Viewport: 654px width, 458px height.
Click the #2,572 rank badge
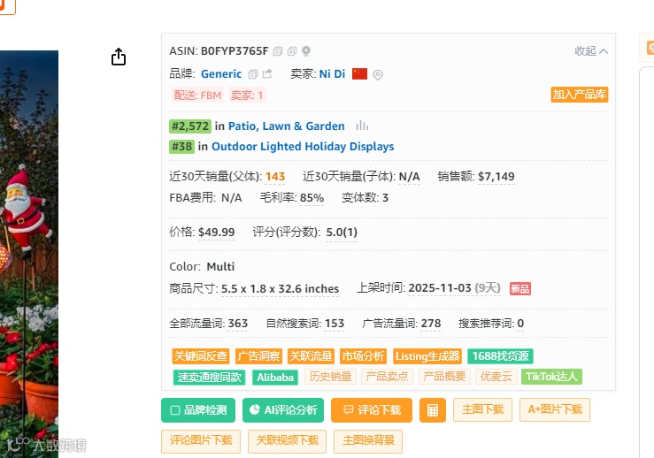point(190,126)
